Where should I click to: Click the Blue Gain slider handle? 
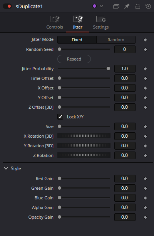click(60, 197)
